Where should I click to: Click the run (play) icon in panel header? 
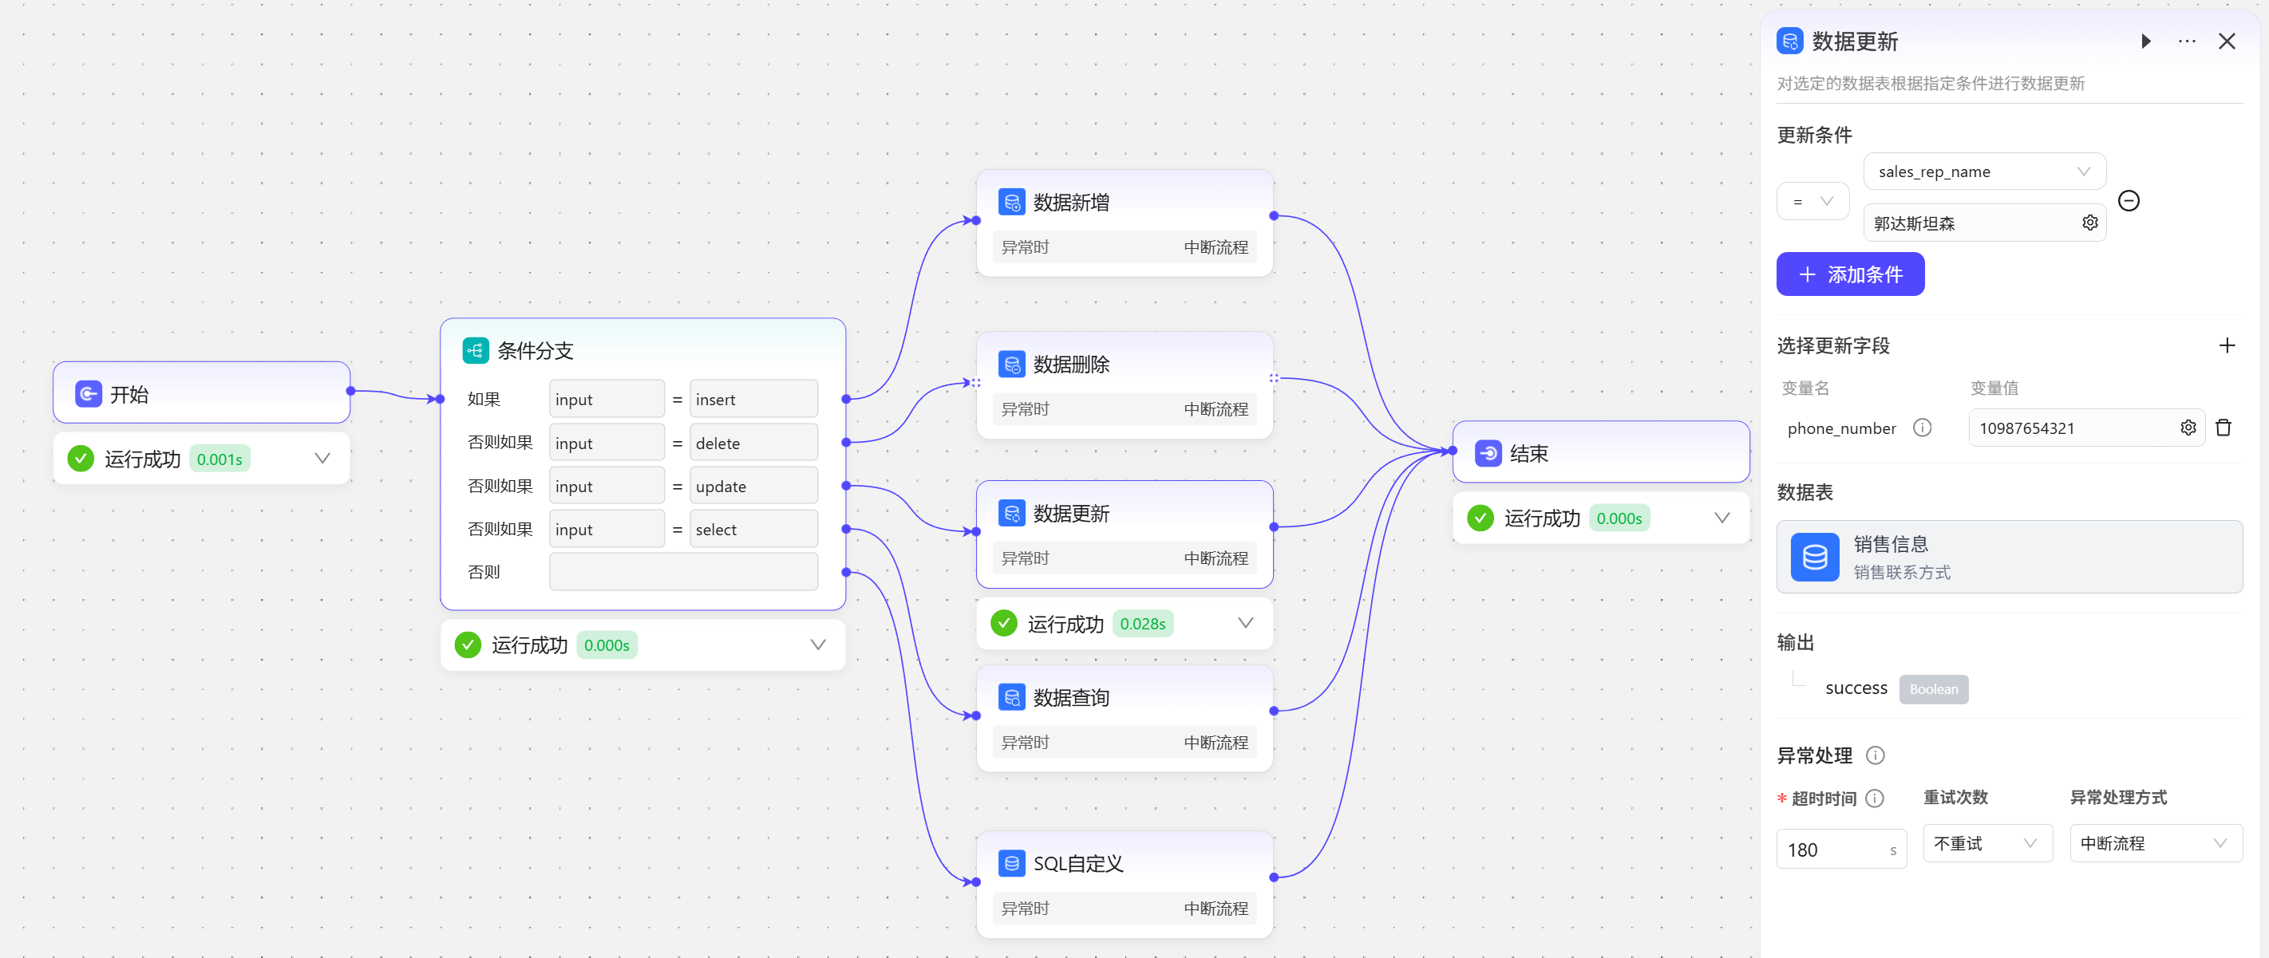2145,41
